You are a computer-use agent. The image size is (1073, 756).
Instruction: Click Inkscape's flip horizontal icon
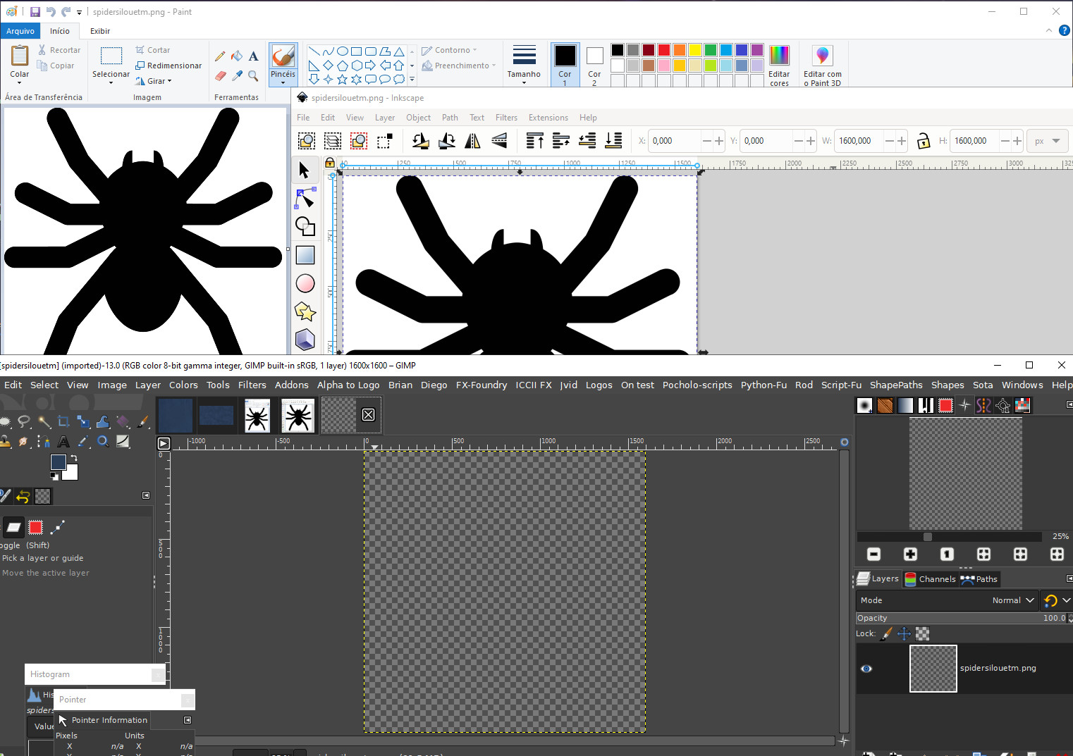point(472,141)
